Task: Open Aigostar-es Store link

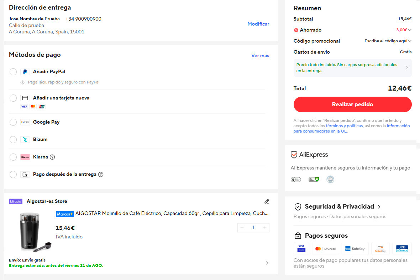Action: pos(47,201)
